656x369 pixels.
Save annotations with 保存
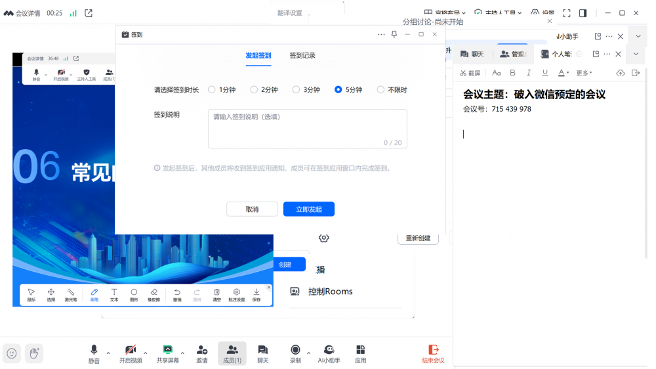[256, 295]
